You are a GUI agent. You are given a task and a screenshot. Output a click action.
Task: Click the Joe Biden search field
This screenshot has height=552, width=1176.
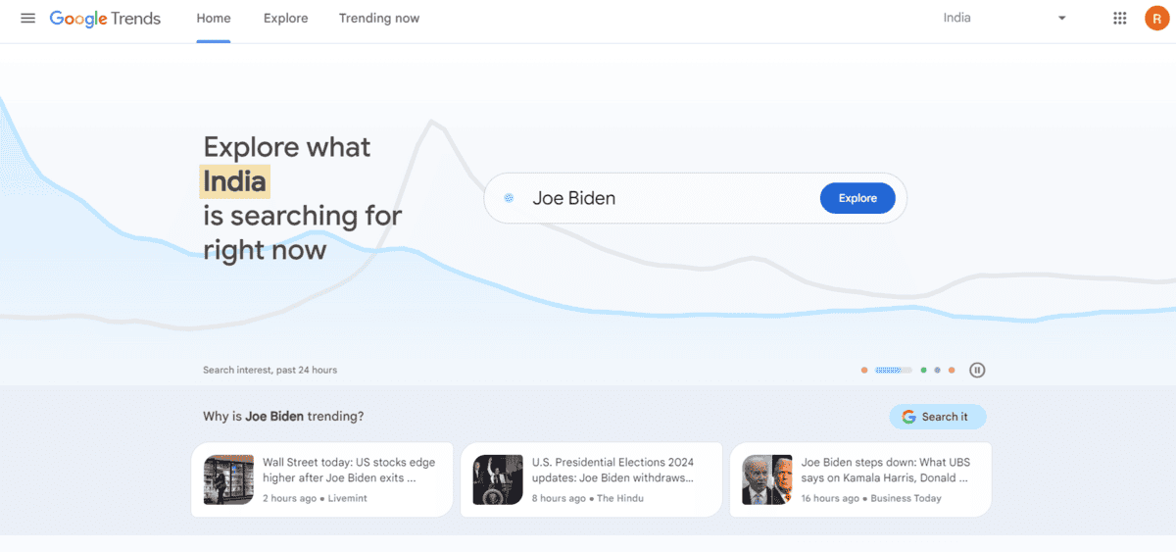coord(666,198)
